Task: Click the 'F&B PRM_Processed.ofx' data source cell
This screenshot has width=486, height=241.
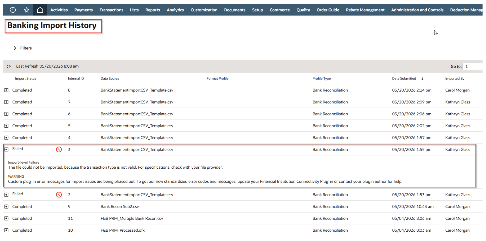Action: tap(123, 230)
